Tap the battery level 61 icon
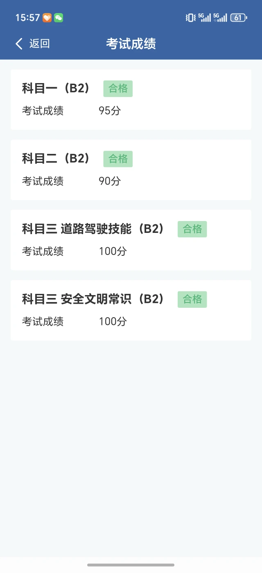The image size is (262, 573). pos(239,18)
